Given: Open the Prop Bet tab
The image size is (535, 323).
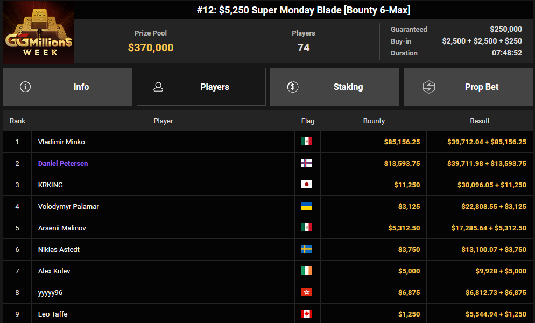Looking at the screenshot, I should [468, 87].
